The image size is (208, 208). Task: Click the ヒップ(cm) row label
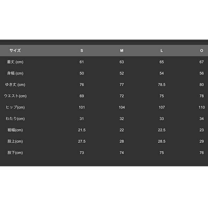click(15, 107)
